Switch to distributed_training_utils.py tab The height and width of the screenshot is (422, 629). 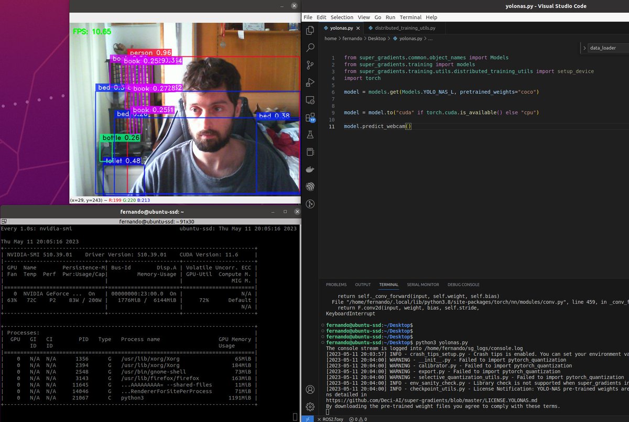[406, 28]
